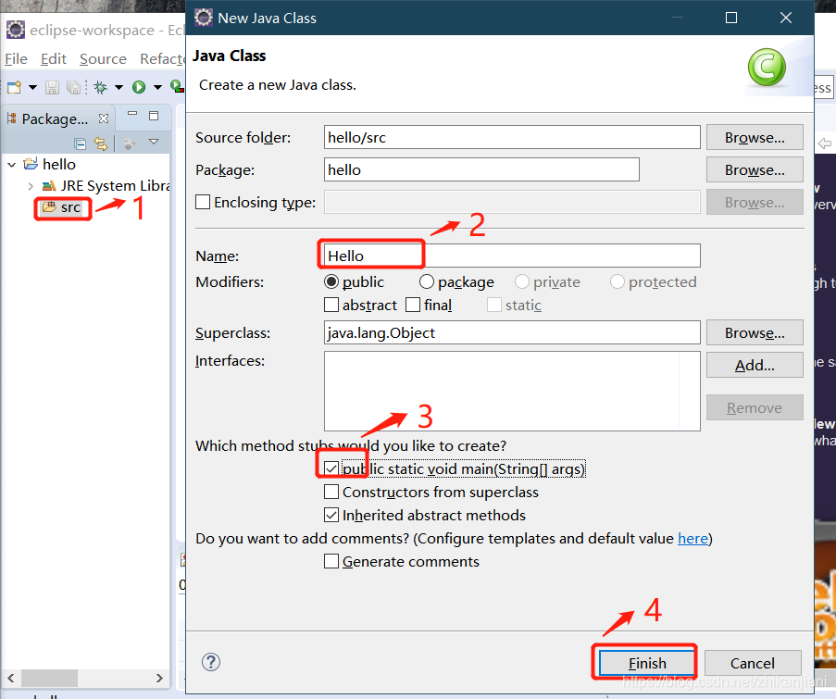This screenshot has width=836, height=699.
Task: Open the Run dropdown arrow
Action: coord(157,87)
